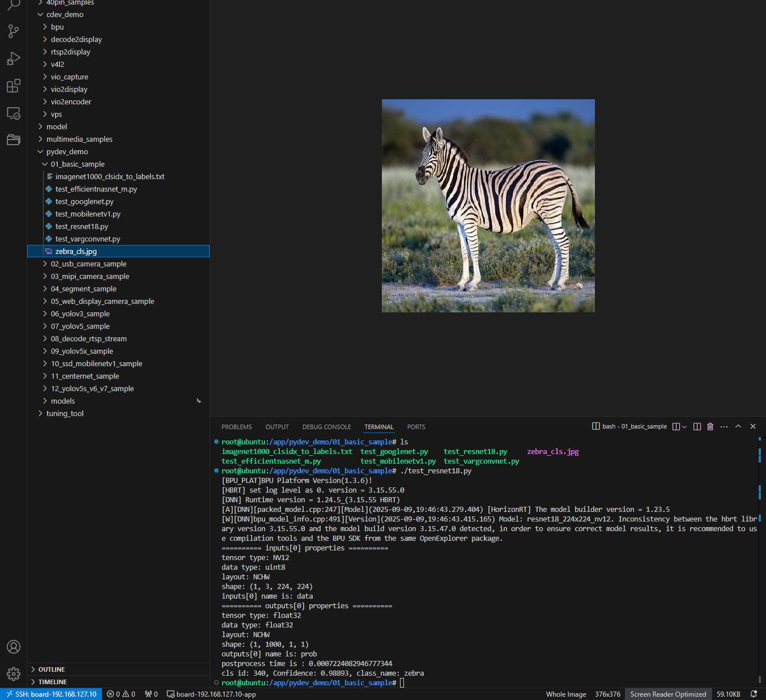
Task: Open more terminal actions via the ellipsis icon
Action: point(724,426)
